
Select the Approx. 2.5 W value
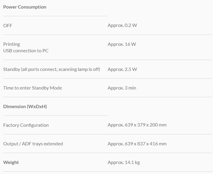122,69
